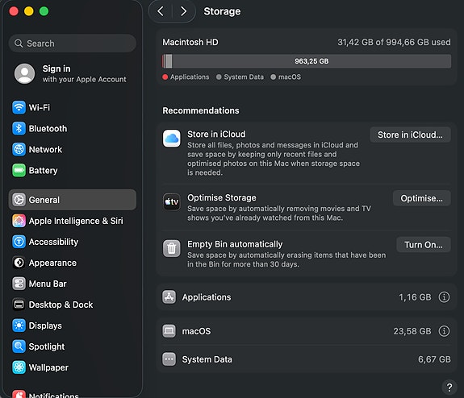Select General in the sidebar

click(73, 200)
